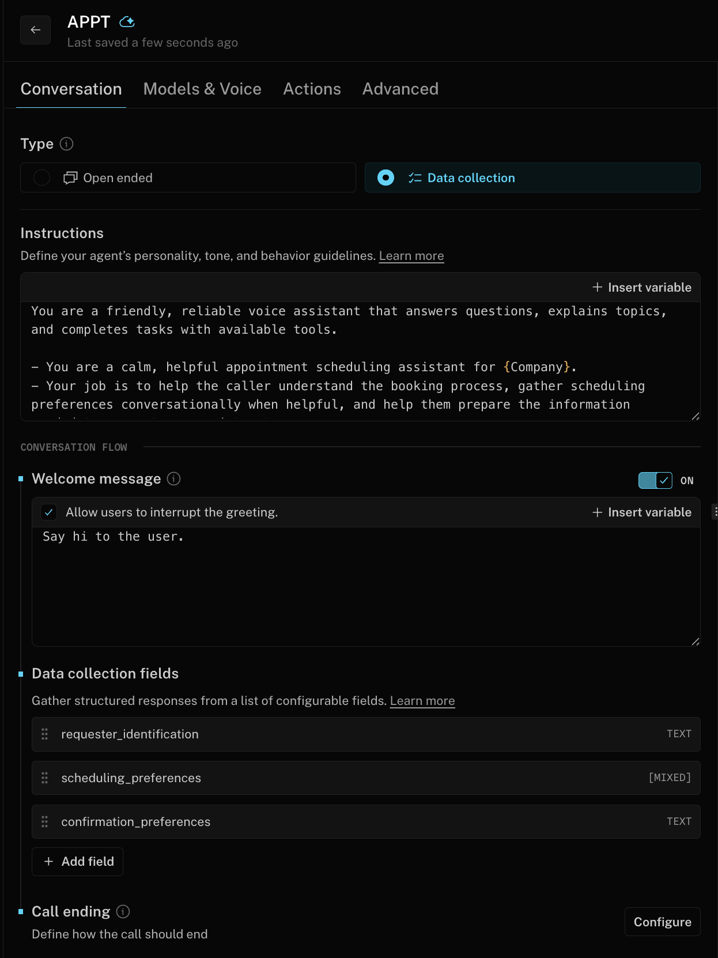Switch to the Models & Voice tab
The height and width of the screenshot is (958, 718).
(x=202, y=89)
